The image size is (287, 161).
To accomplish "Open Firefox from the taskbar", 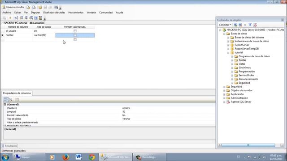I will tap(65, 157).
